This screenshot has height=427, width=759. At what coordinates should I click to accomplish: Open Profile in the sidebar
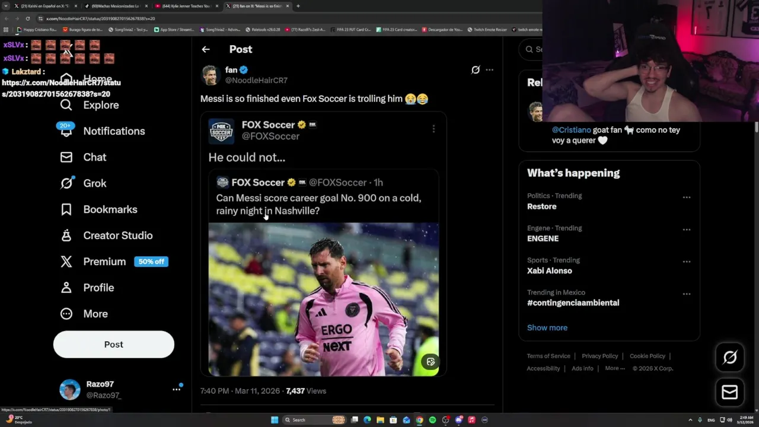tap(87, 288)
